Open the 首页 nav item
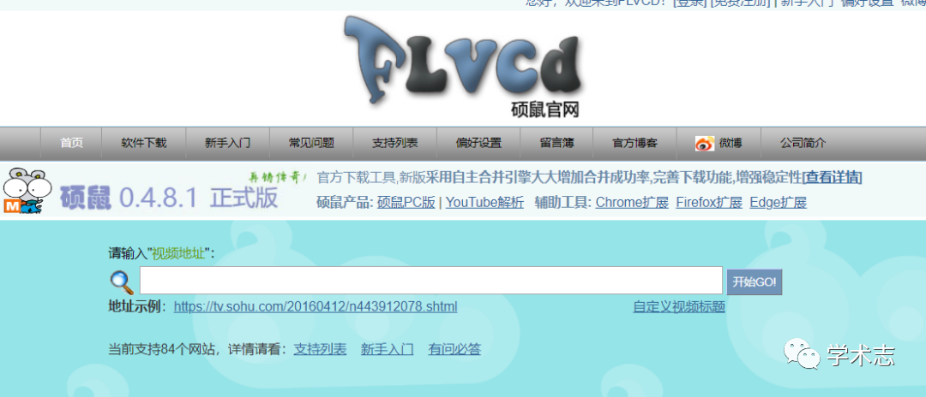Image resolution: width=926 pixels, height=397 pixels. tap(71, 143)
